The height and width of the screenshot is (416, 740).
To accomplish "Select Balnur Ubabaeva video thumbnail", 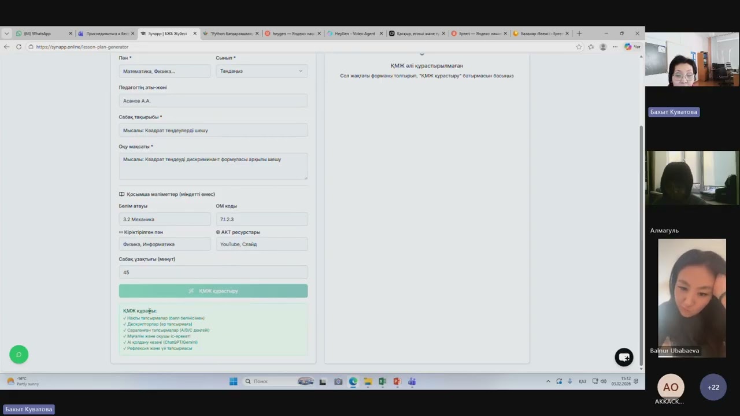I will 692,298.
